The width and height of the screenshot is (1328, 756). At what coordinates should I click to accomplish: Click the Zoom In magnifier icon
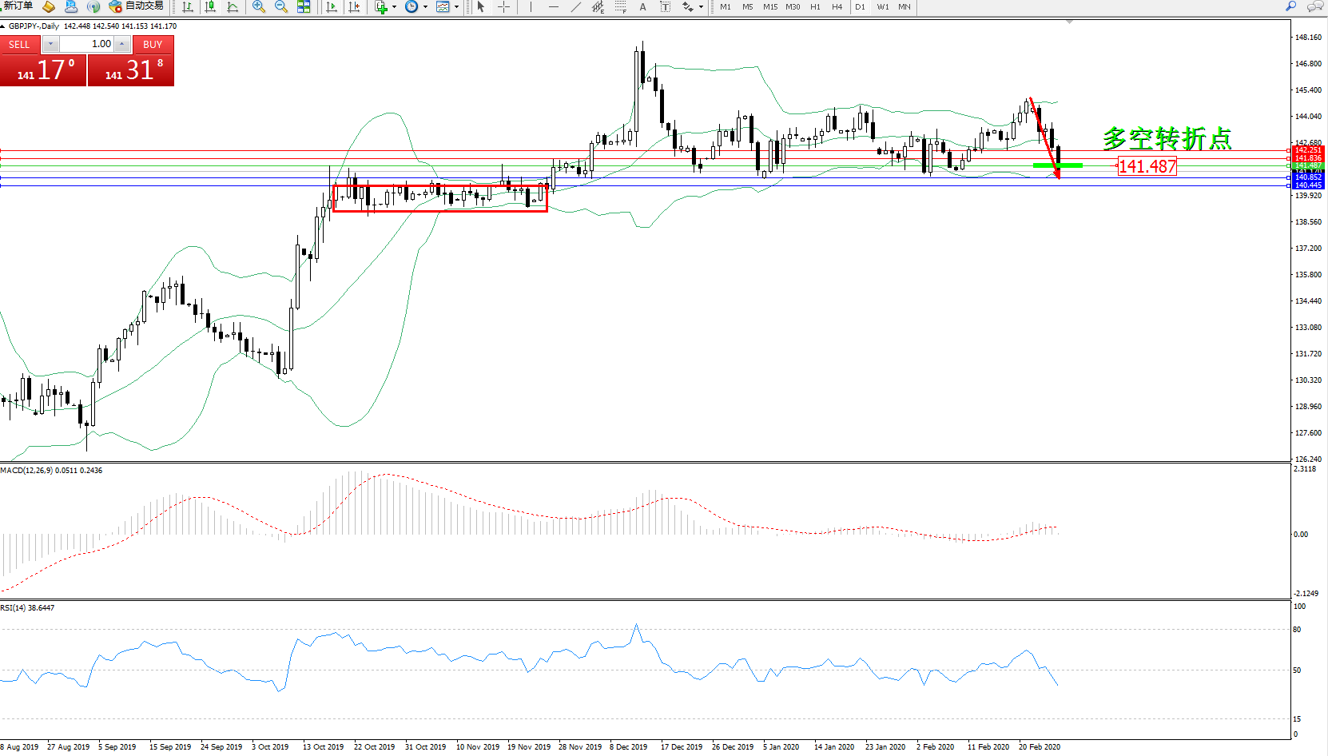pyautogui.click(x=258, y=6)
